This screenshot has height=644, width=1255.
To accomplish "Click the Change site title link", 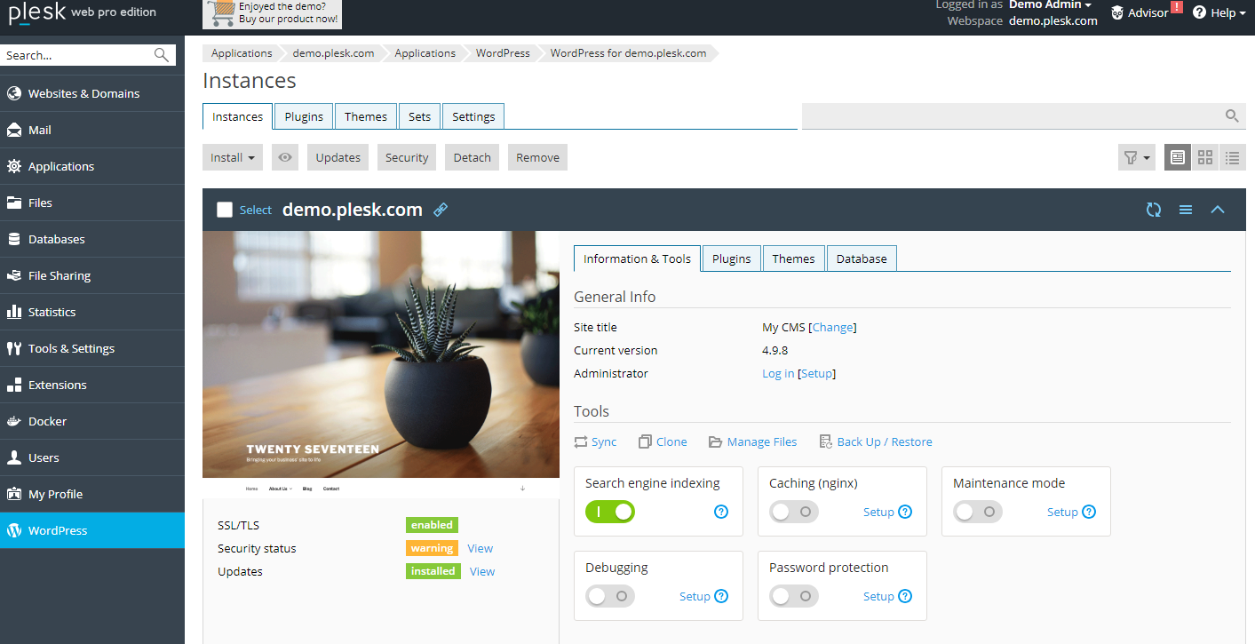I will [x=832, y=327].
